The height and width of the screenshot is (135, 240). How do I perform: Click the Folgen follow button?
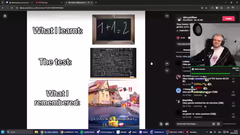(228, 18)
